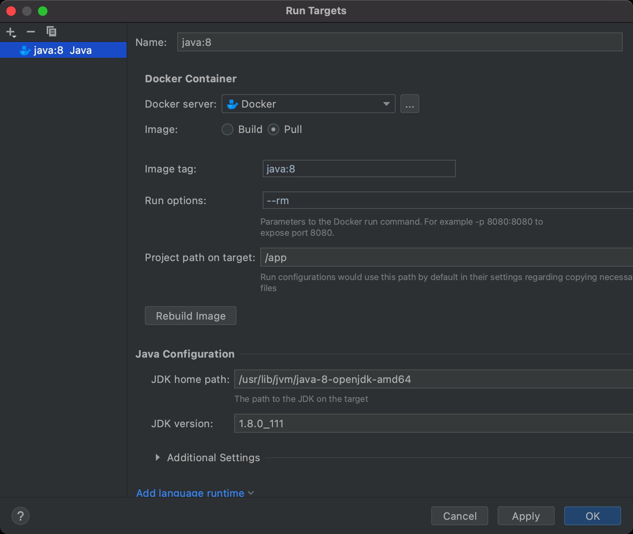Viewport: 633px width, 534px height.
Task: Expand the Additional Settings section
Action: 158,458
